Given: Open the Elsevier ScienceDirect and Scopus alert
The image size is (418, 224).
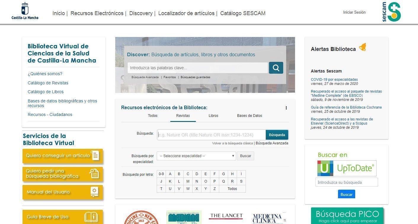Looking at the screenshot, I should click(x=342, y=121).
